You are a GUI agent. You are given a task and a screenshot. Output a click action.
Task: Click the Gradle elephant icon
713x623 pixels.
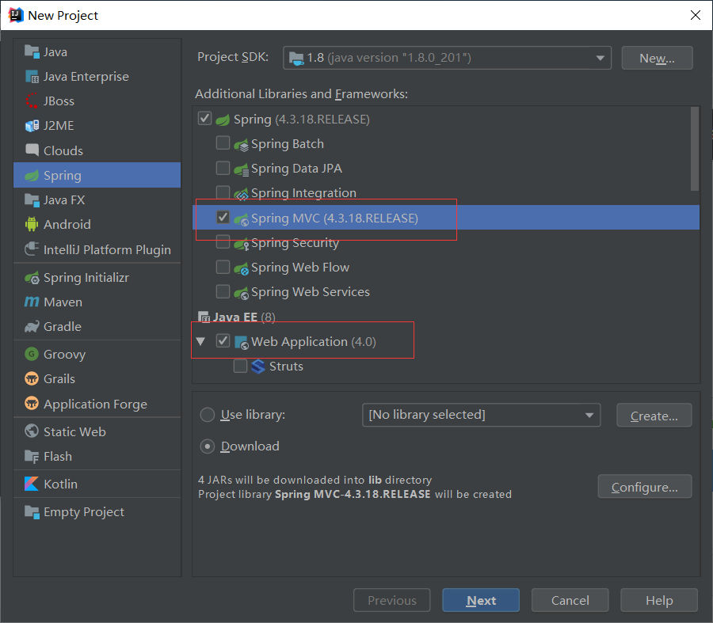click(x=32, y=326)
